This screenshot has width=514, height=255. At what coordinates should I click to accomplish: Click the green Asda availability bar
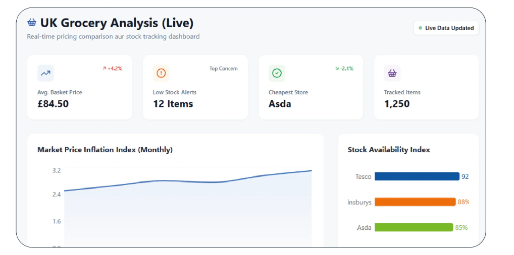(x=414, y=227)
